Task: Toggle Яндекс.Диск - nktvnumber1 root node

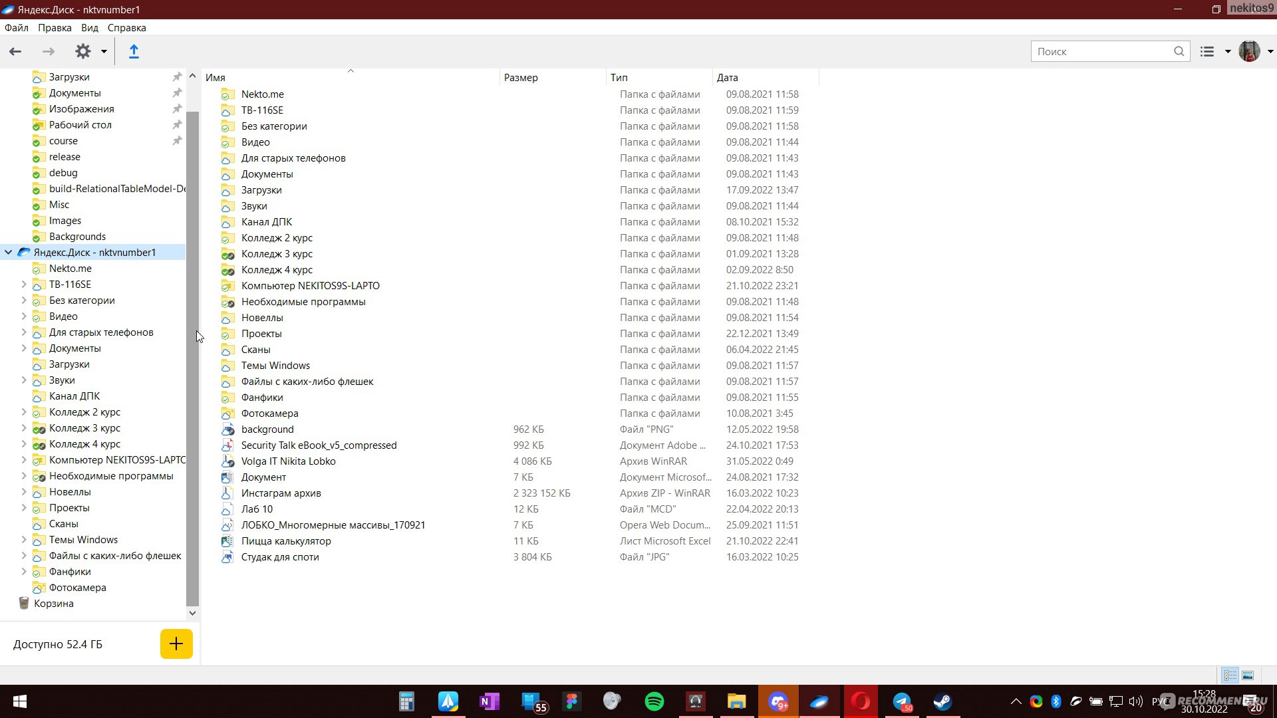Action: point(8,253)
